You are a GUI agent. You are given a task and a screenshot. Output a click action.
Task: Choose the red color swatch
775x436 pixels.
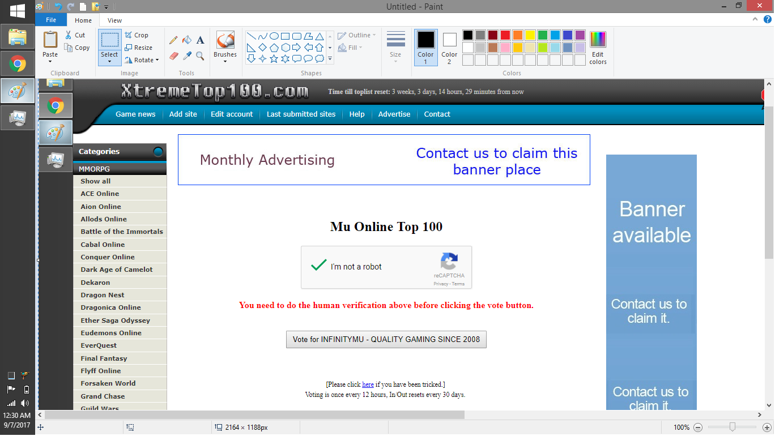click(x=505, y=35)
